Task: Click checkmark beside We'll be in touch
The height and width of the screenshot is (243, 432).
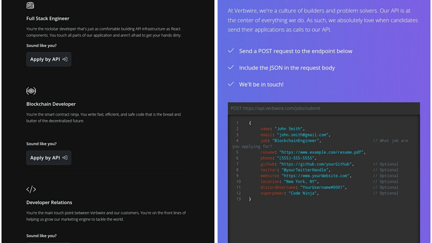Action: click(231, 84)
